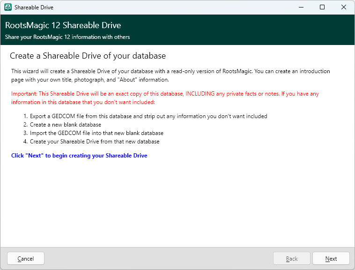This screenshot has height=270, width=355.
Task: Click the 'Shareable Drive' window title text
Action: click(34, 7)
